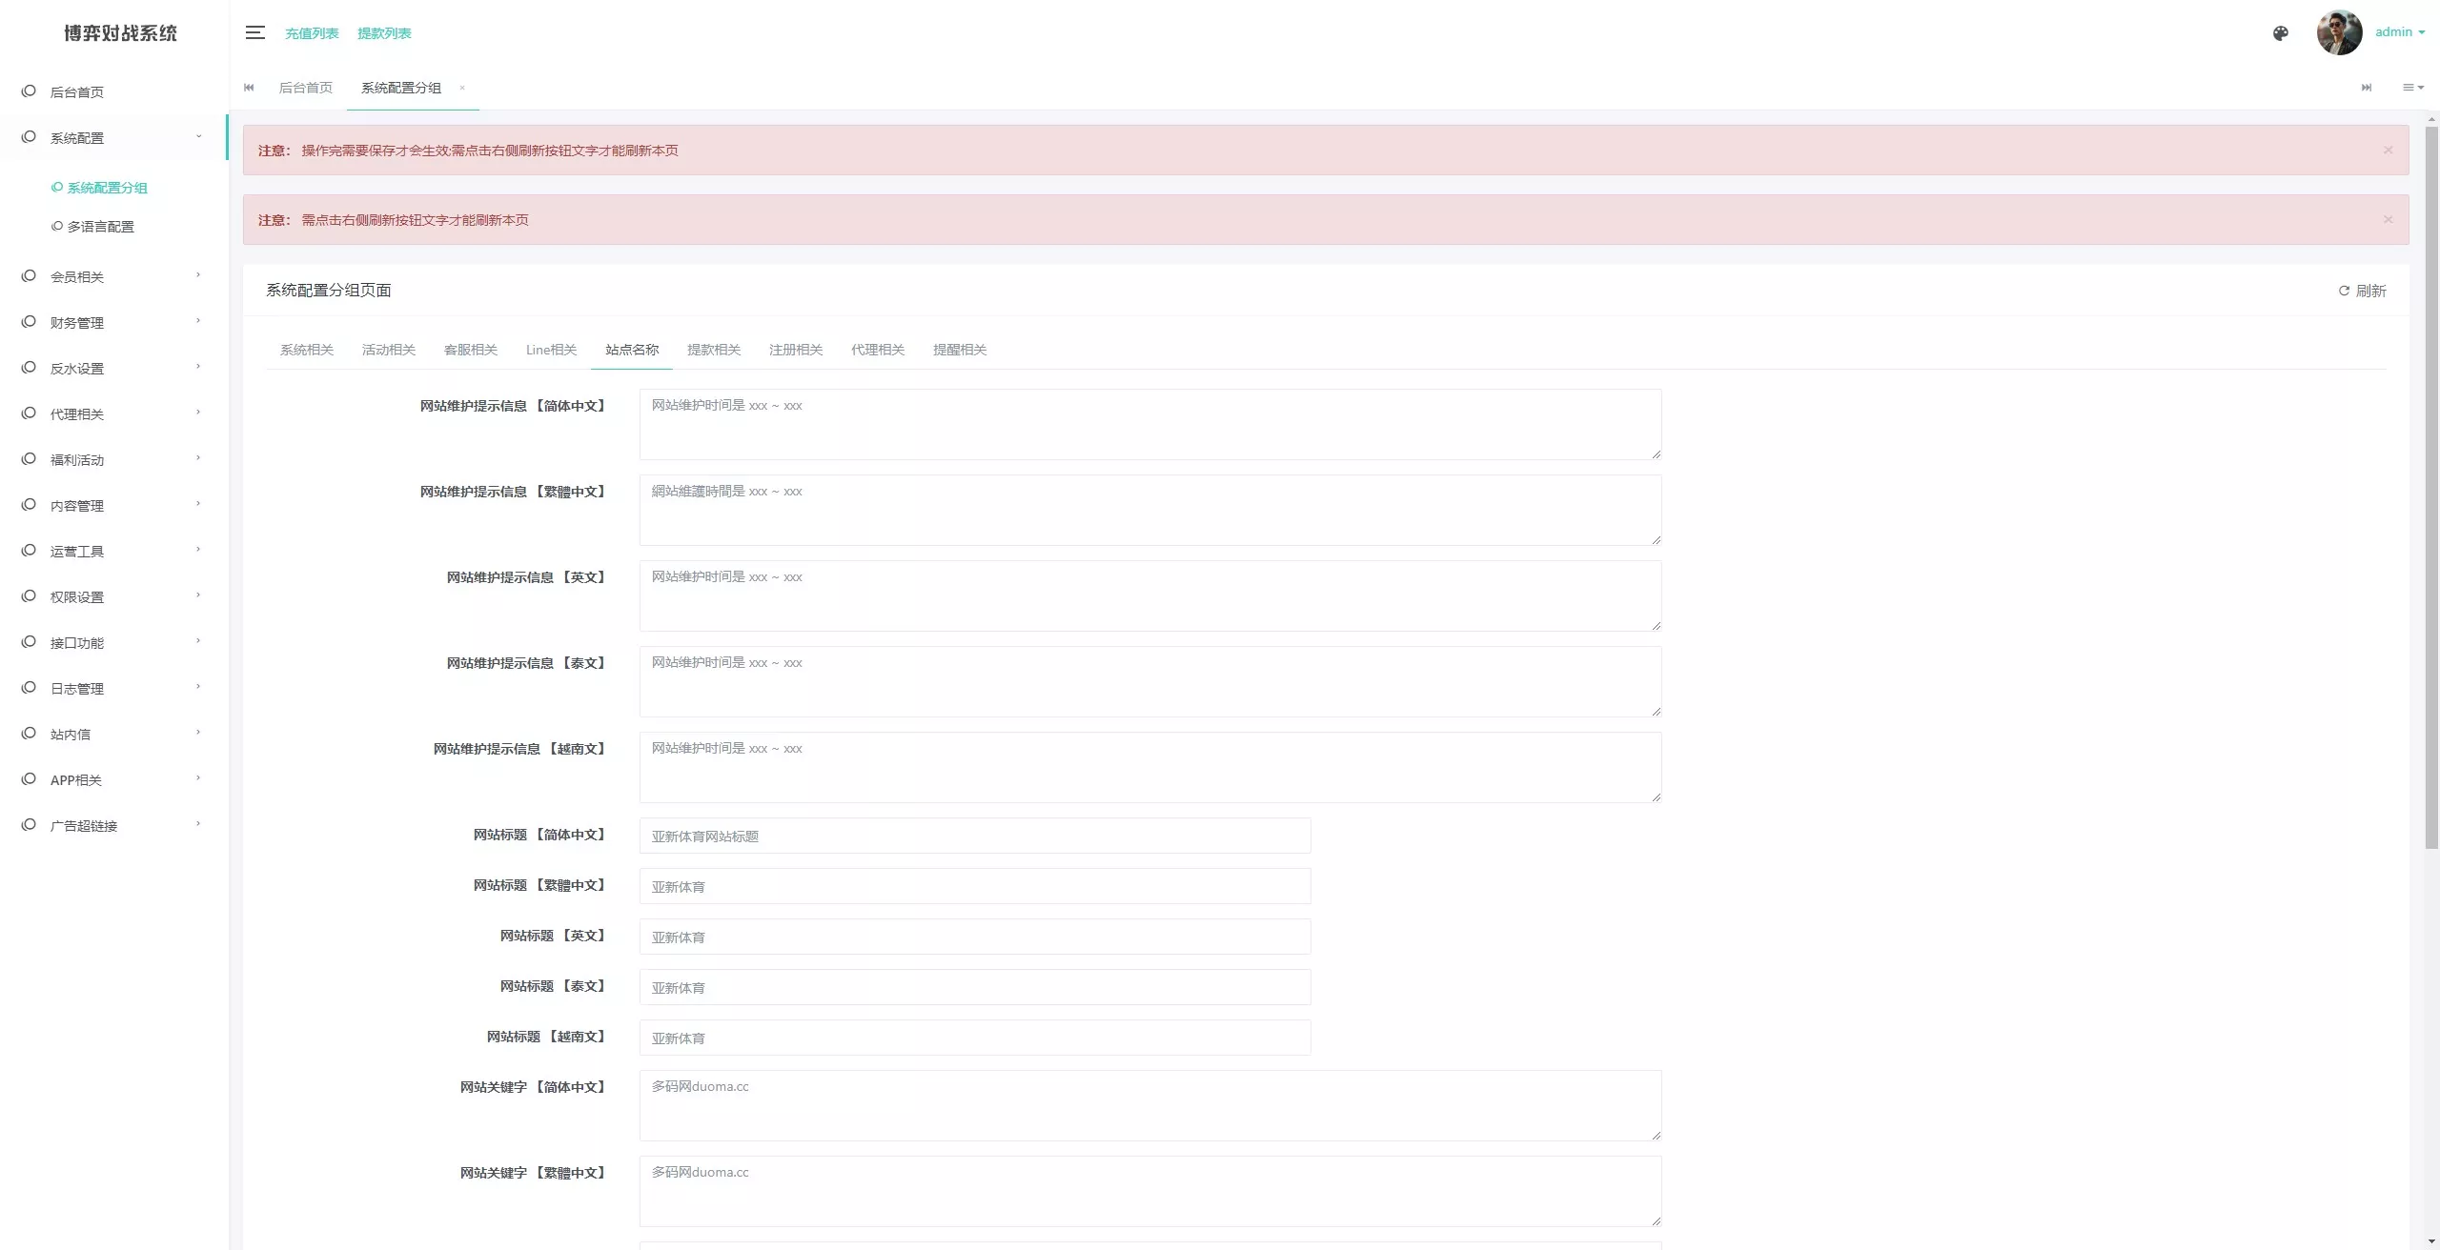Click the 刷新 refresh icon button

2362,291
